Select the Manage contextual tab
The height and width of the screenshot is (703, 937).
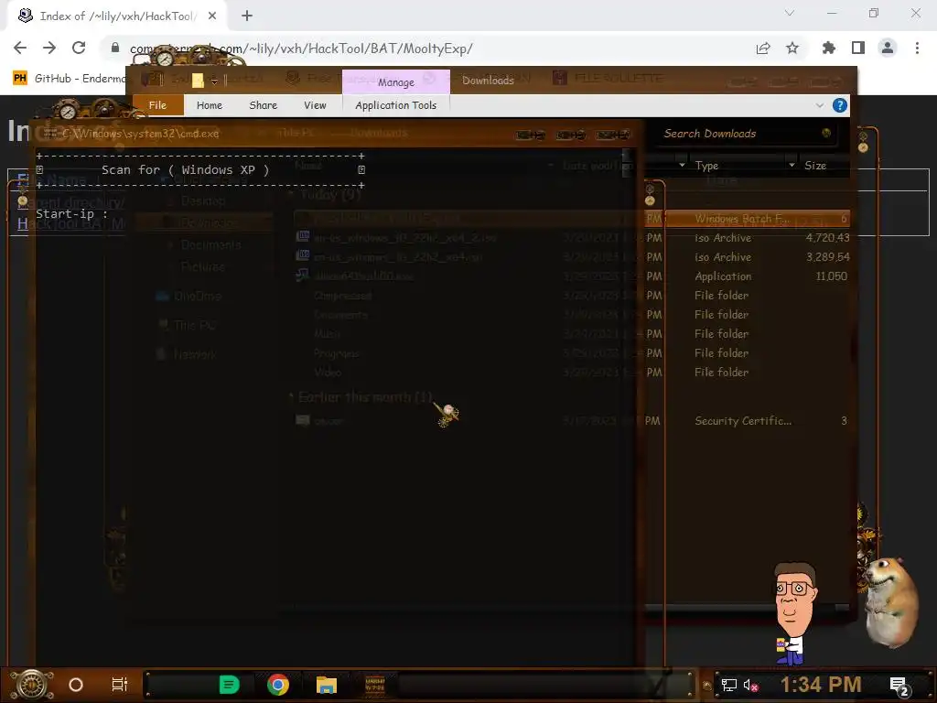tap(395, 81)
